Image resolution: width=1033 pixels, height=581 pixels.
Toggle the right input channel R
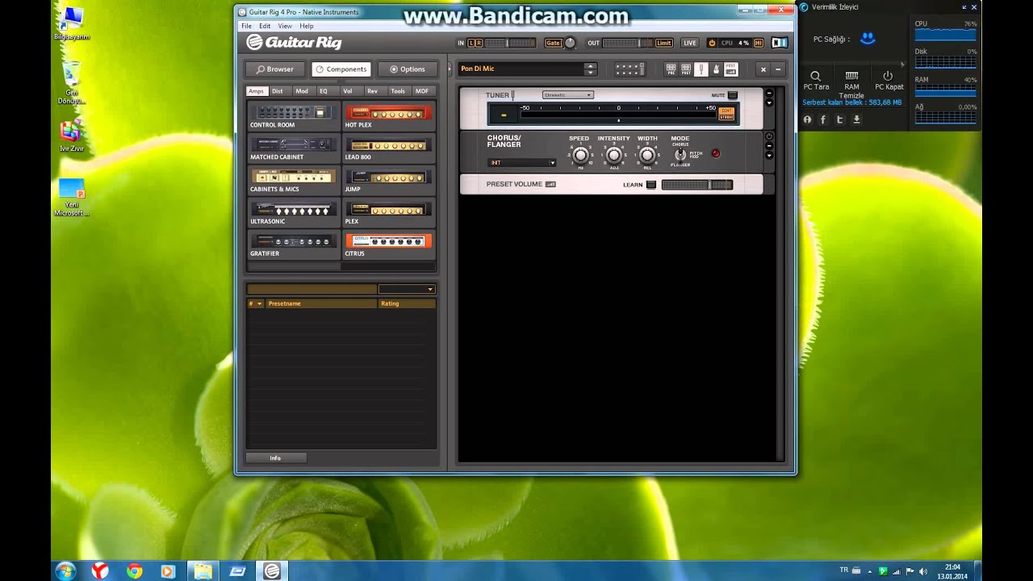click(x=479, y=43)
